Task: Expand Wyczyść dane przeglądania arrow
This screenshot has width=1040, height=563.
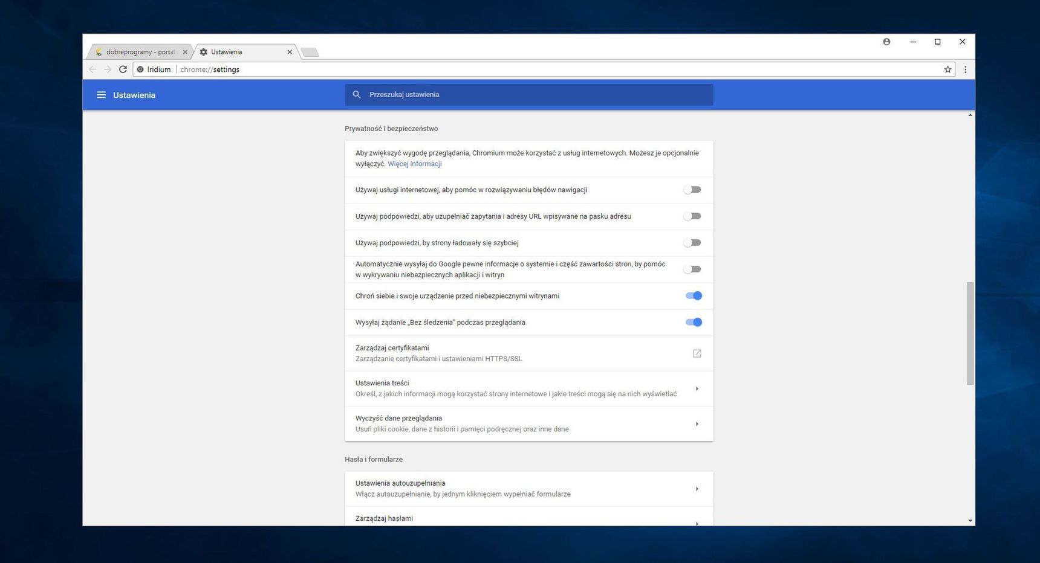Action: pos(697,424)
